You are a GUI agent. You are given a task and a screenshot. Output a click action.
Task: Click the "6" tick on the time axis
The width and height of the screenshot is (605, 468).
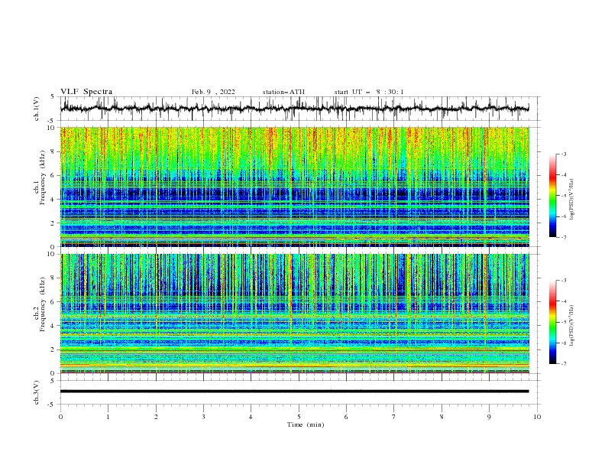(x=347, y=417)
